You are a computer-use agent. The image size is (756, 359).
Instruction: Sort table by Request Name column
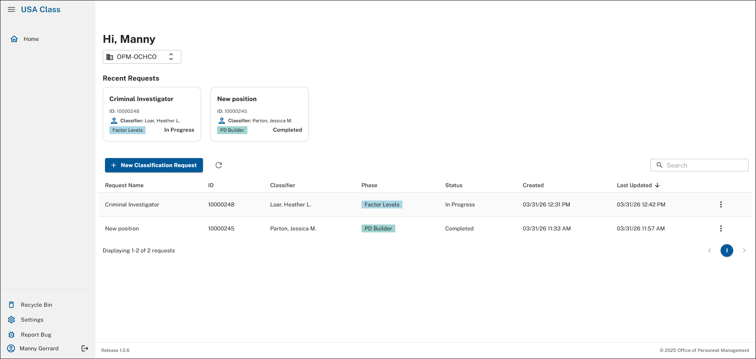pyautogui.click(x=124, y=185)
